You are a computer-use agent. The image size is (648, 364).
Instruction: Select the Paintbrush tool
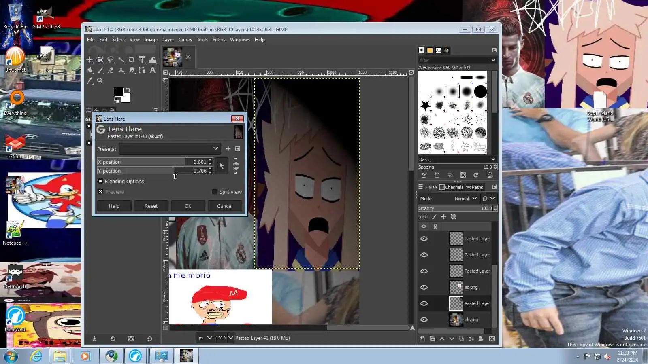coord(100,70)
